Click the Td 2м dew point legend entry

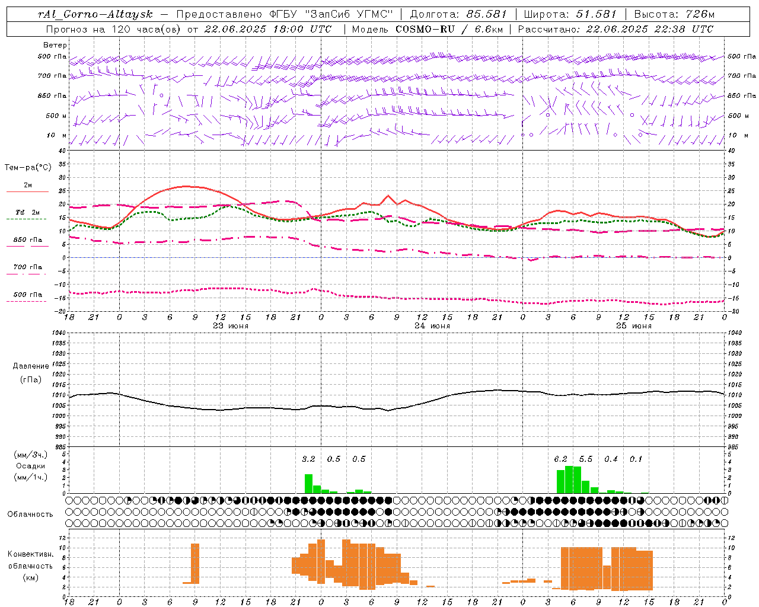coord(28,212)
